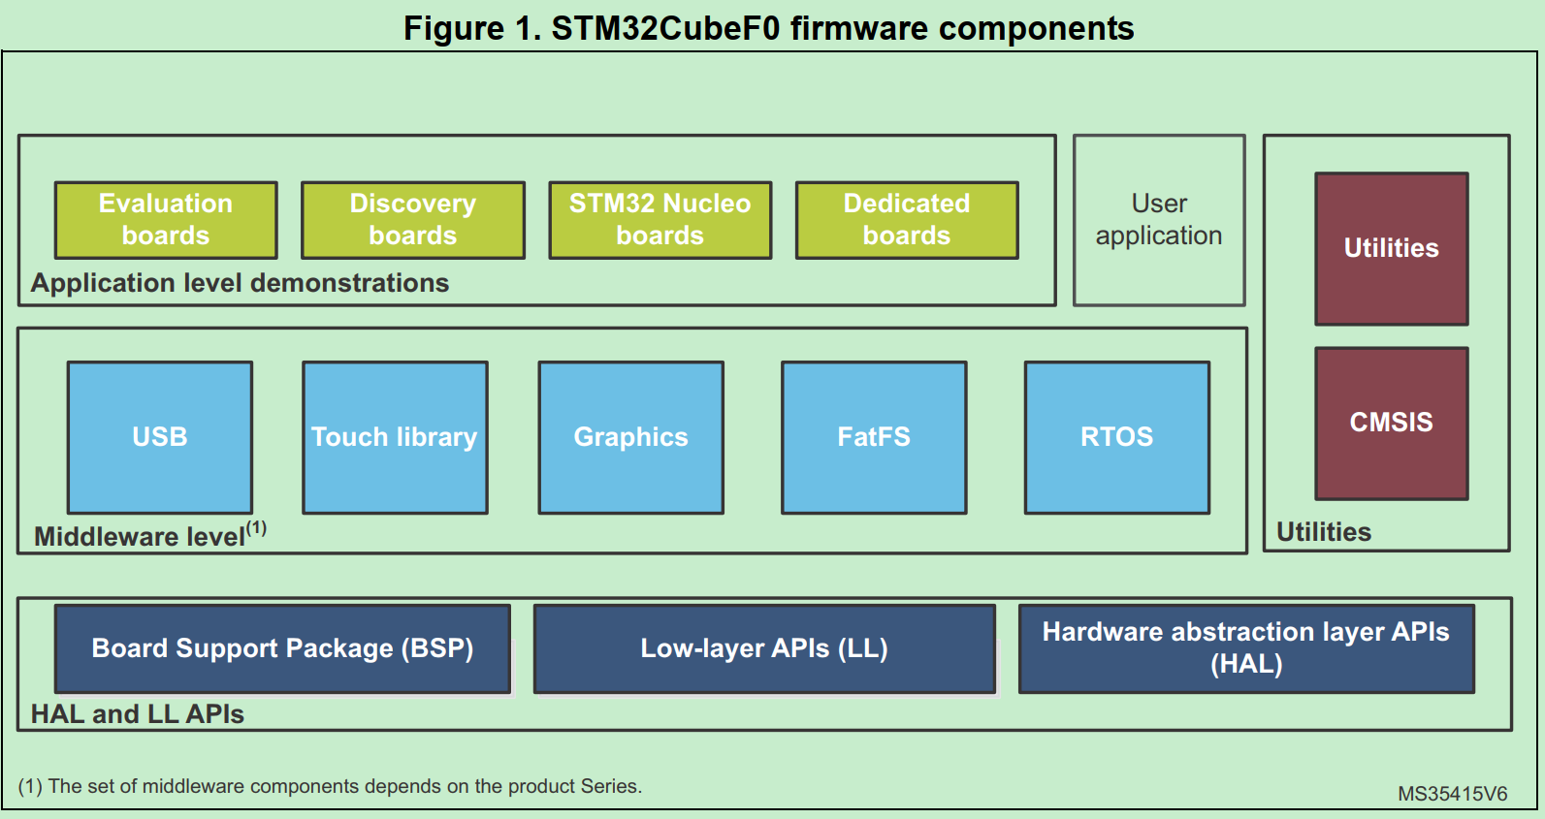Select the Low-layer APIs (LL) block
The width and height of the screenshot is (1545, 819).
(x=764, y=648)
